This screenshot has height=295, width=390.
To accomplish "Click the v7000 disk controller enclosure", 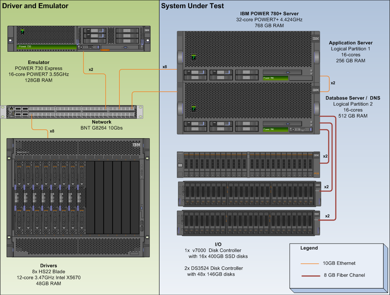I will [x=248, y=164].
